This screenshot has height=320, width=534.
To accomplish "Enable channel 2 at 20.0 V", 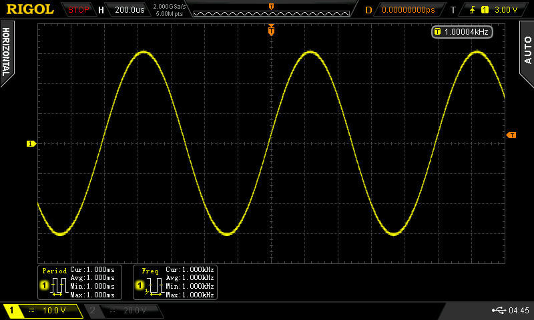I will tap(122, 311).
